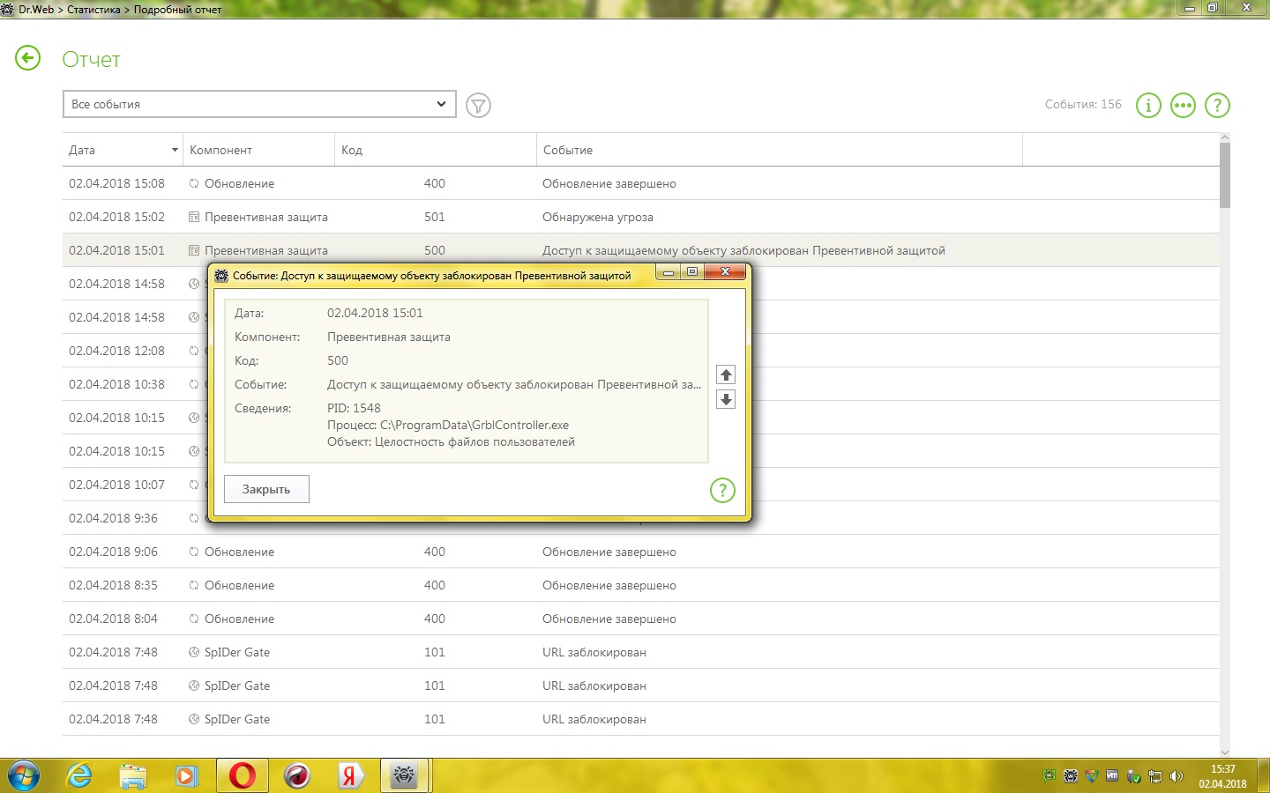Open Windows Start menu
Screen dimensions: 1270x793
[x=24, y=775]
